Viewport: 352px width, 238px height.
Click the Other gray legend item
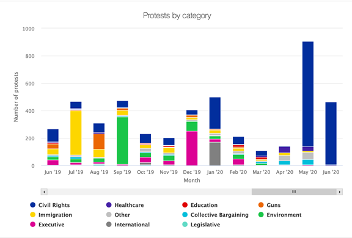(118, 215)
